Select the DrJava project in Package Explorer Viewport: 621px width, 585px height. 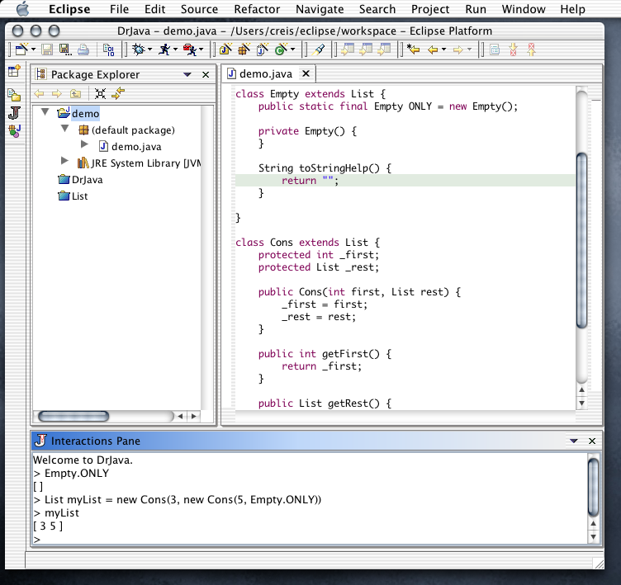coord(87,179)
